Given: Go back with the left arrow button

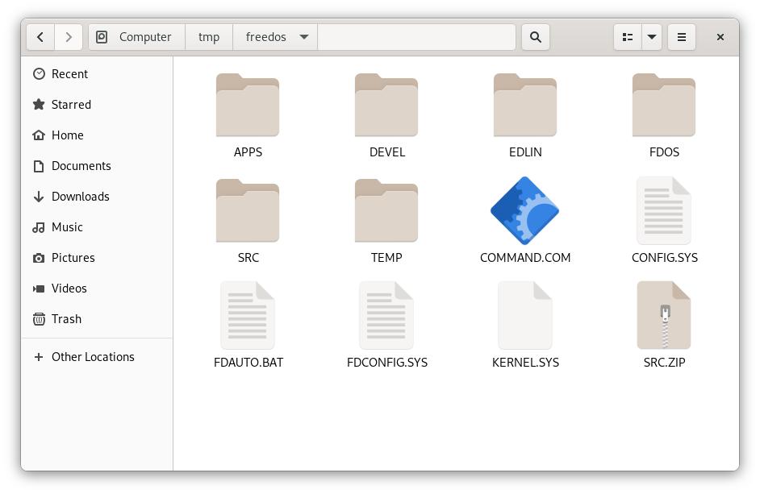Looking at the screenshot, I should tap(40, 37).
